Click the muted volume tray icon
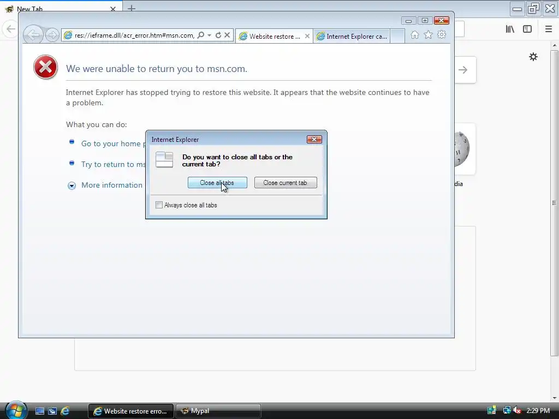 tap(517, 410)
